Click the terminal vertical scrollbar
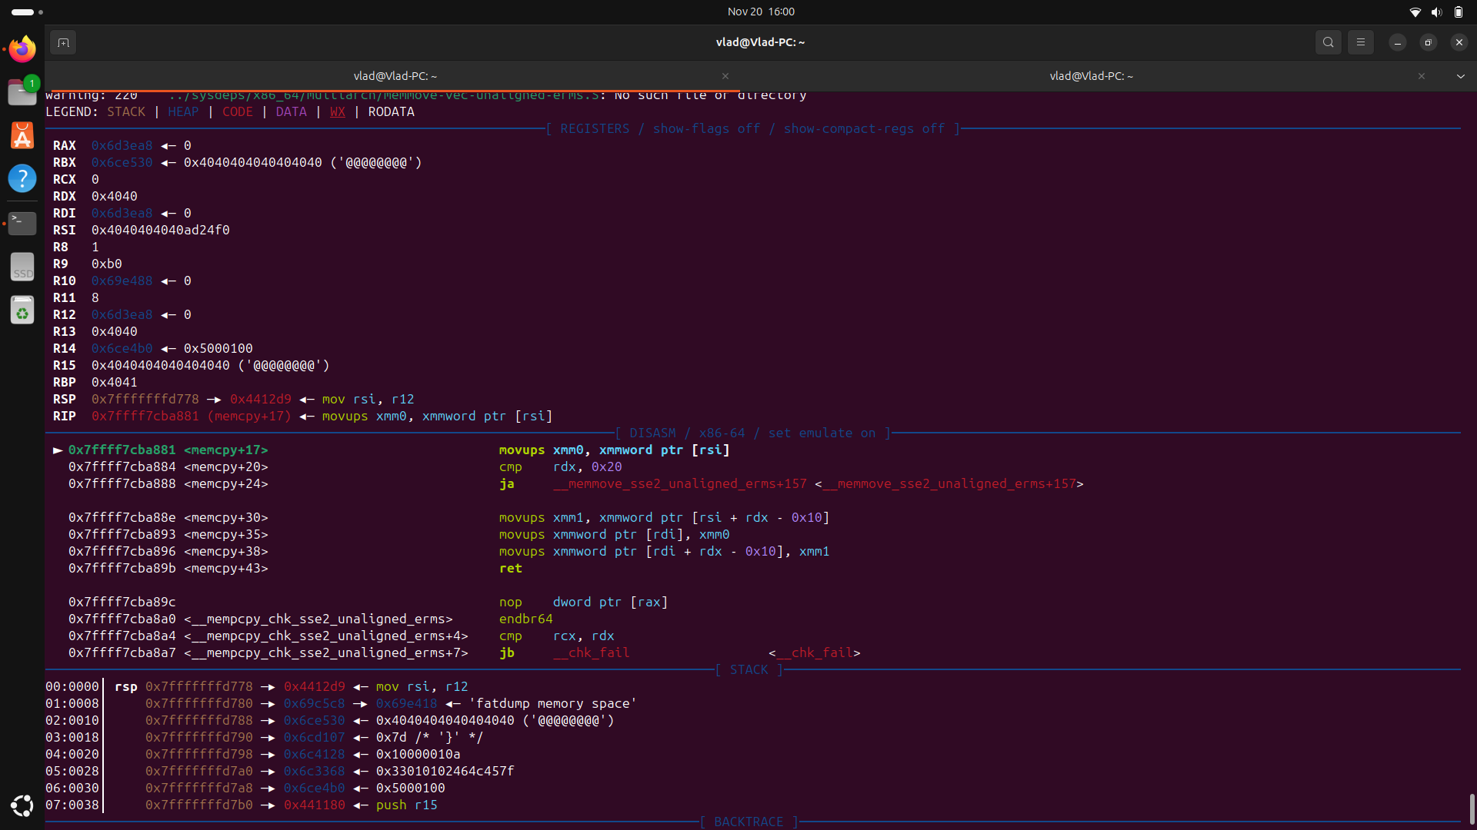 pos(1471,808)
